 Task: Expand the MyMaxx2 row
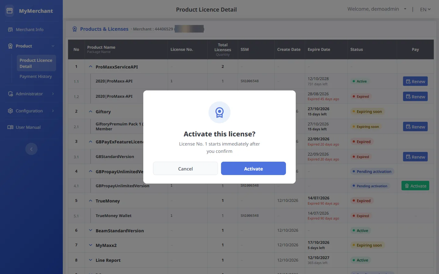point(91,245)
